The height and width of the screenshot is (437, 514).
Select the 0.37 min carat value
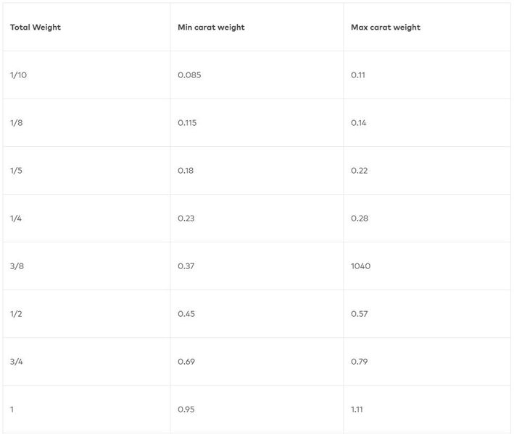pos(186,266)
